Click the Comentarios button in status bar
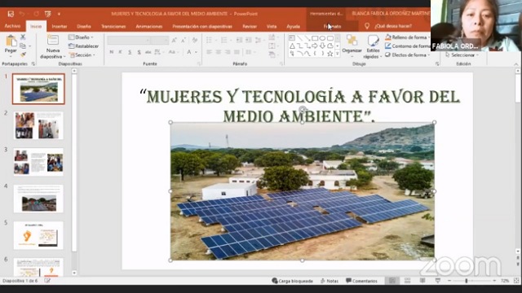Image resolution: width=522 pixels, height=293 pixels. 361,281
